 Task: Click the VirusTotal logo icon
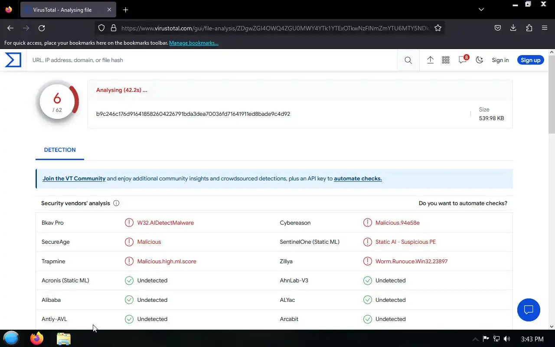point(13,60)
